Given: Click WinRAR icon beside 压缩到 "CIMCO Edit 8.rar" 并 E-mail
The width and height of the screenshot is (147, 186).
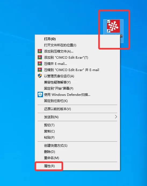Looking at the screenshot, I should pos(40,70).
